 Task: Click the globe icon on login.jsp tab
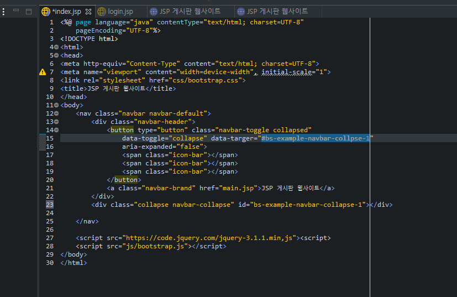click(102, 12)
